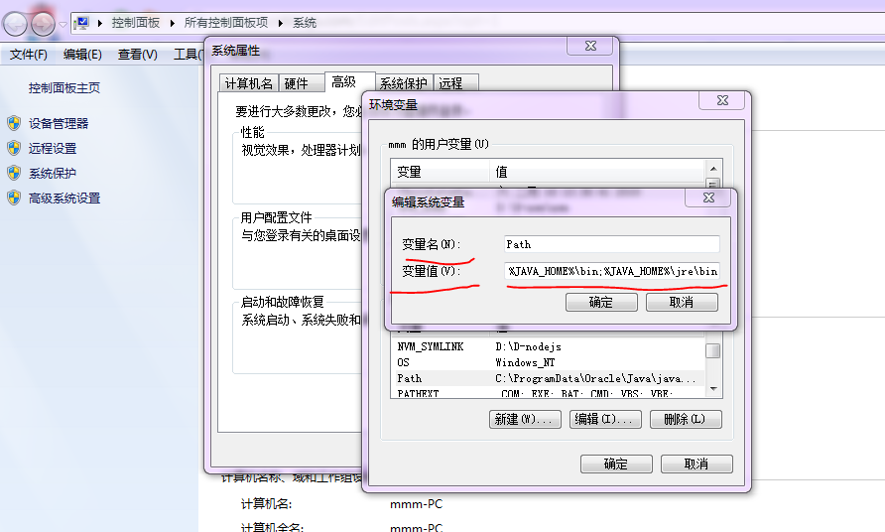This screenshot has height=532, width=885.
Task: Click shield icon next to 系统保护
Action: 14,173
